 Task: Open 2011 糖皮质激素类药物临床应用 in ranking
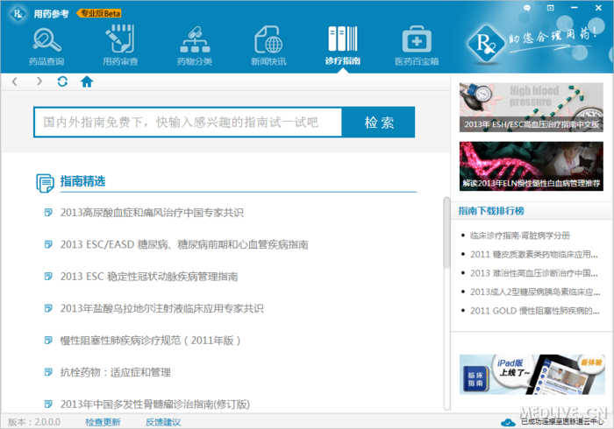tap(533, 255)
